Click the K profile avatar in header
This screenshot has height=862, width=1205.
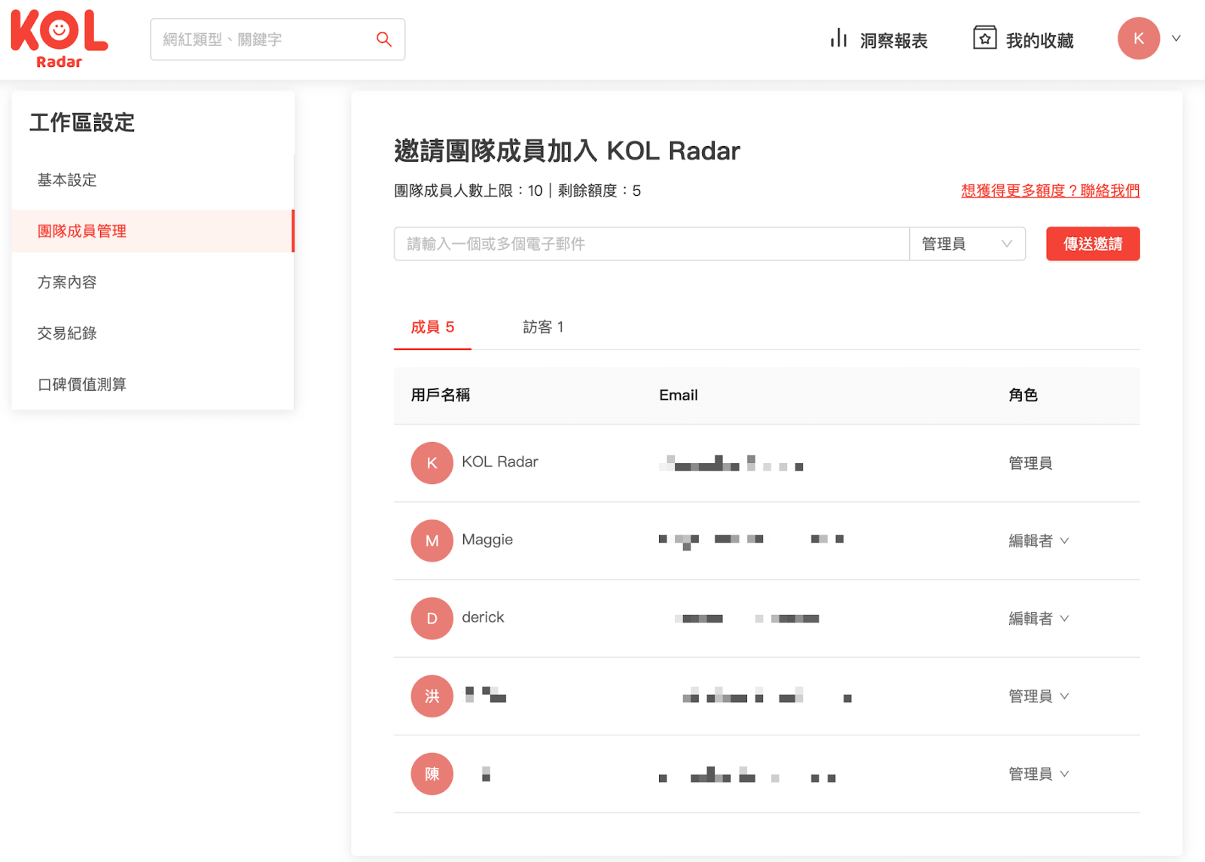click(1139, 38)
